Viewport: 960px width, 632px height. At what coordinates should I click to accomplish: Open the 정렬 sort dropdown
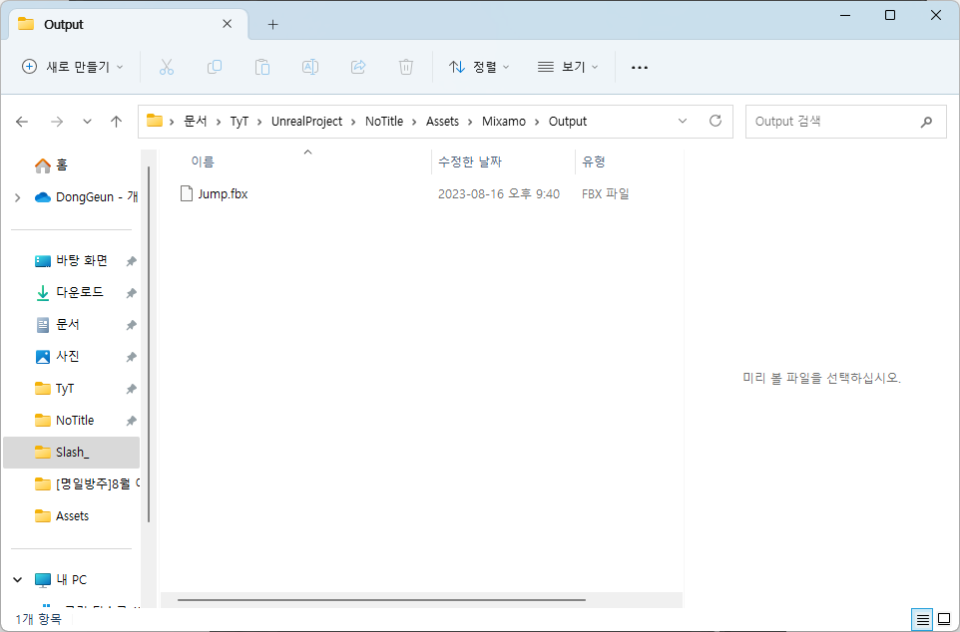(479, 67)
